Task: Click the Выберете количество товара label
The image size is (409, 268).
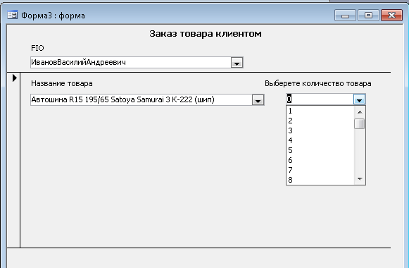Action: tap(318, 84)
